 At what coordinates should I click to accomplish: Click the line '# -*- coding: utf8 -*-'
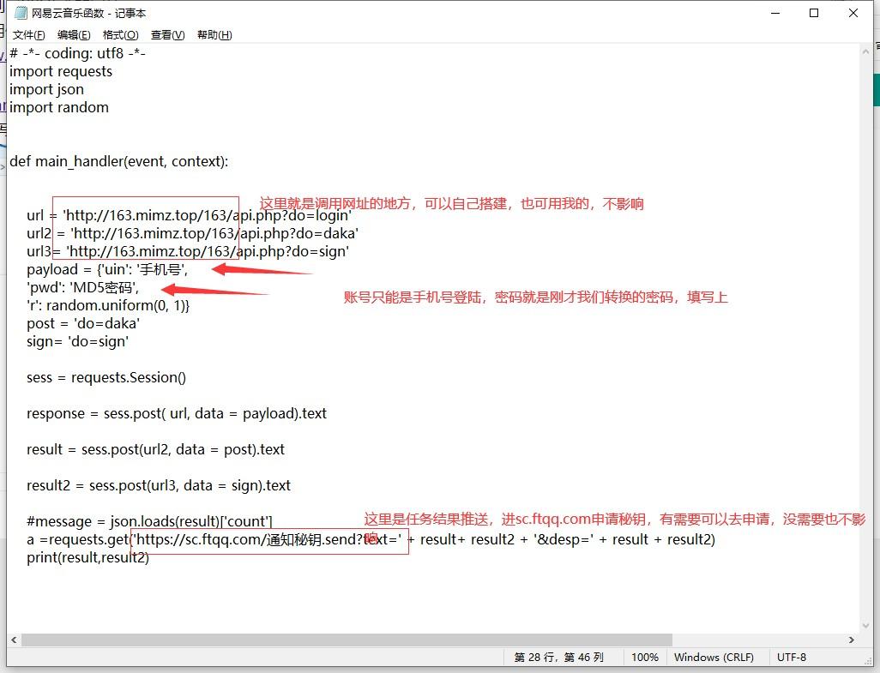77,53
